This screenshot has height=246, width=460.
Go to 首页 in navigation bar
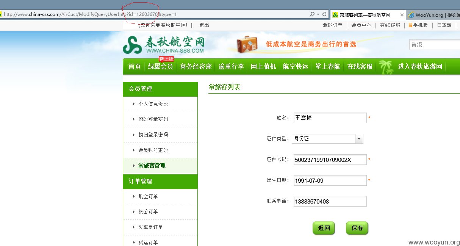(x=135, y=67)
